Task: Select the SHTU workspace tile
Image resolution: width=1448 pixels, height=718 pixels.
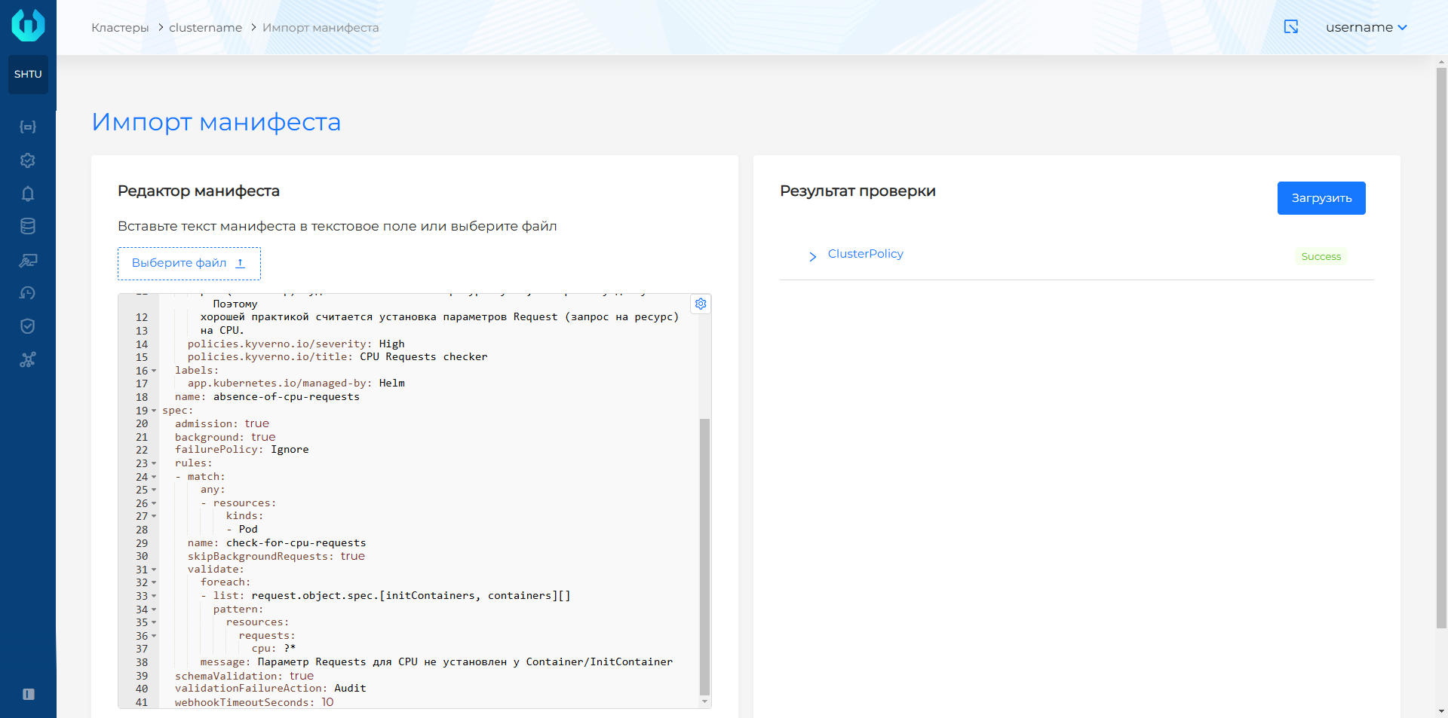Action: [x=28, y=75]
